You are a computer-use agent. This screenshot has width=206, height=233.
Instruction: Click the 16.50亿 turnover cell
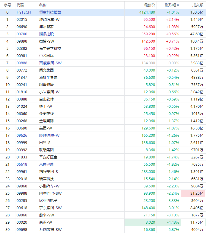[x=197, y=128]
